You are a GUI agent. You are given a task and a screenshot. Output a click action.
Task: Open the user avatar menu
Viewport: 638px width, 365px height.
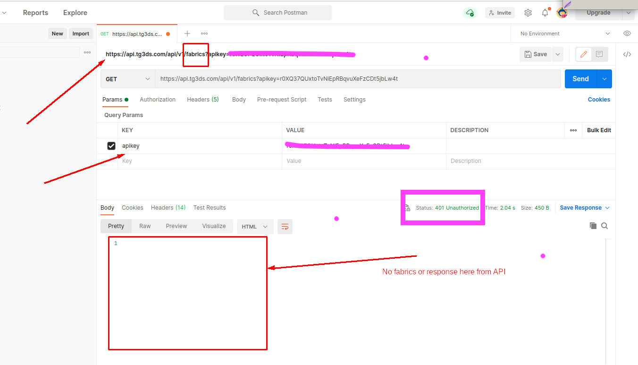[x=562, y=12]
